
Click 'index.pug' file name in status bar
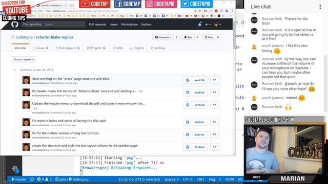[x=78, y=179]
